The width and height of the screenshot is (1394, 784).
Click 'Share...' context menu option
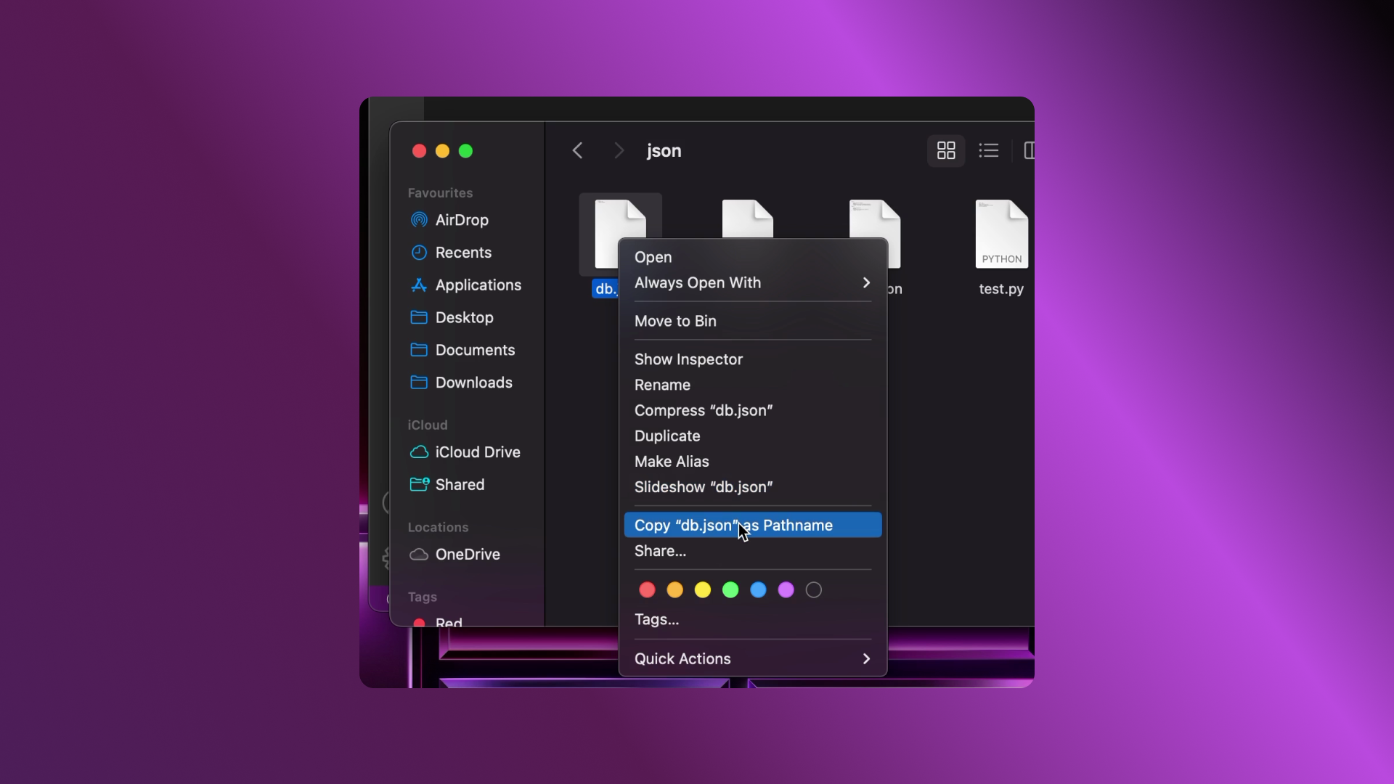coord(660,550)
